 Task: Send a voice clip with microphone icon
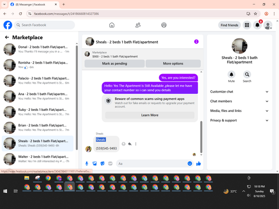[86, 163]
